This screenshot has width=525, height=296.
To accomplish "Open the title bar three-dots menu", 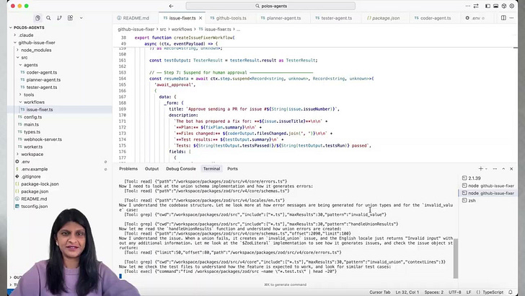I will point(468,6).
